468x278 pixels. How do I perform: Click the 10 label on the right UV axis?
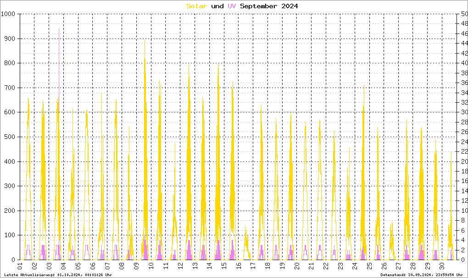464,211
